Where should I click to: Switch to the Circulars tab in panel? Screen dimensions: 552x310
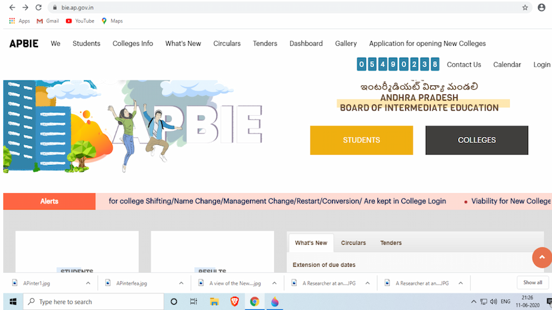(x=353, y=243)
